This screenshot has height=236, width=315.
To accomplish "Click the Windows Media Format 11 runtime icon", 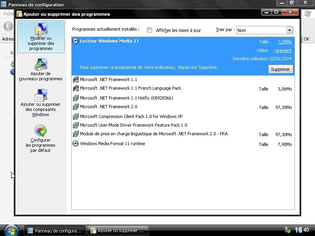I will pos(76,144).
